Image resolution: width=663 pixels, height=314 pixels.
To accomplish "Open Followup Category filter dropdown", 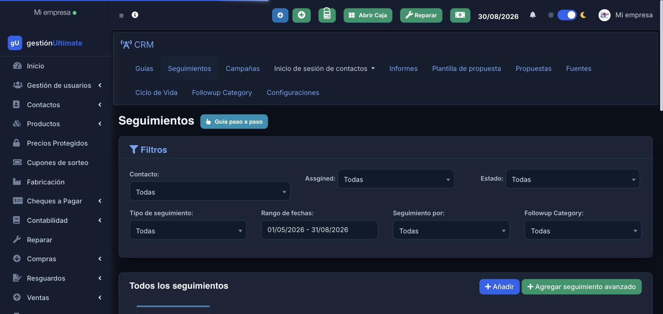I will coord(583,230).
